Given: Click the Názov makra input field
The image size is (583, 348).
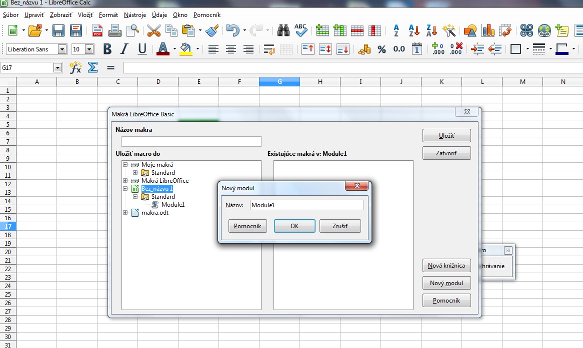Looking at the screenshot, I should pyautogui.click(x=191, y=141).
